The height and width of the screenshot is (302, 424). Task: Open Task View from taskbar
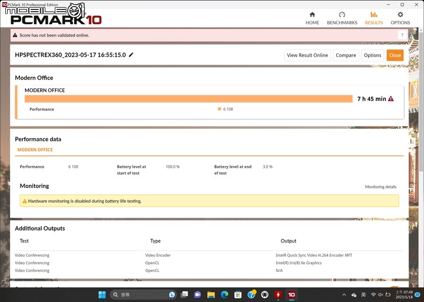pos(184,295)
